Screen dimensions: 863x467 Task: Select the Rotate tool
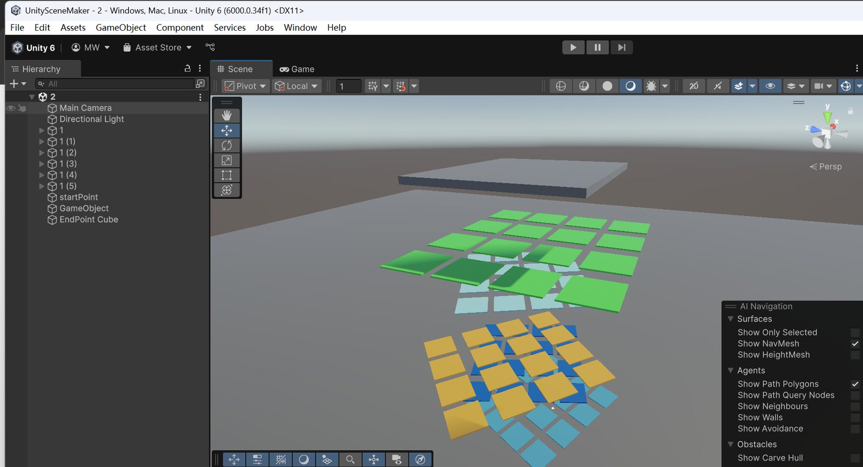tap(227, 145)
